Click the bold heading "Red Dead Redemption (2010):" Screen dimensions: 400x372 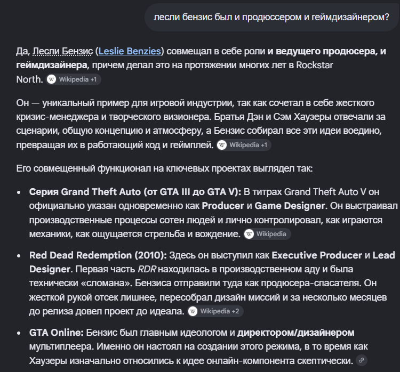98,255
